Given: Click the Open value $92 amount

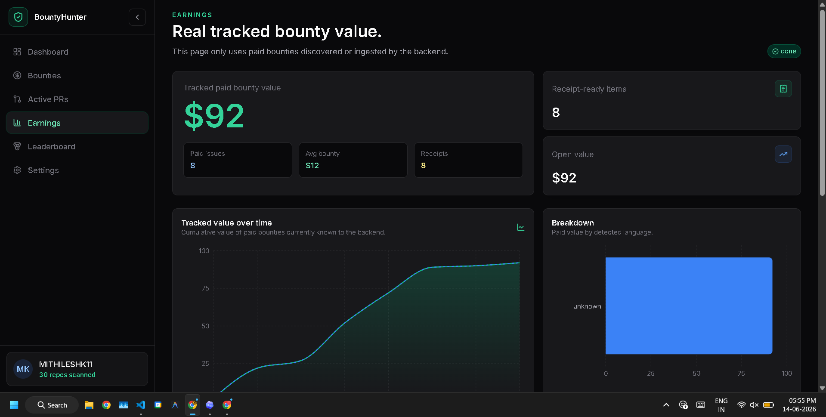Looking at the screenshot, I should click(x=564, y=178).
